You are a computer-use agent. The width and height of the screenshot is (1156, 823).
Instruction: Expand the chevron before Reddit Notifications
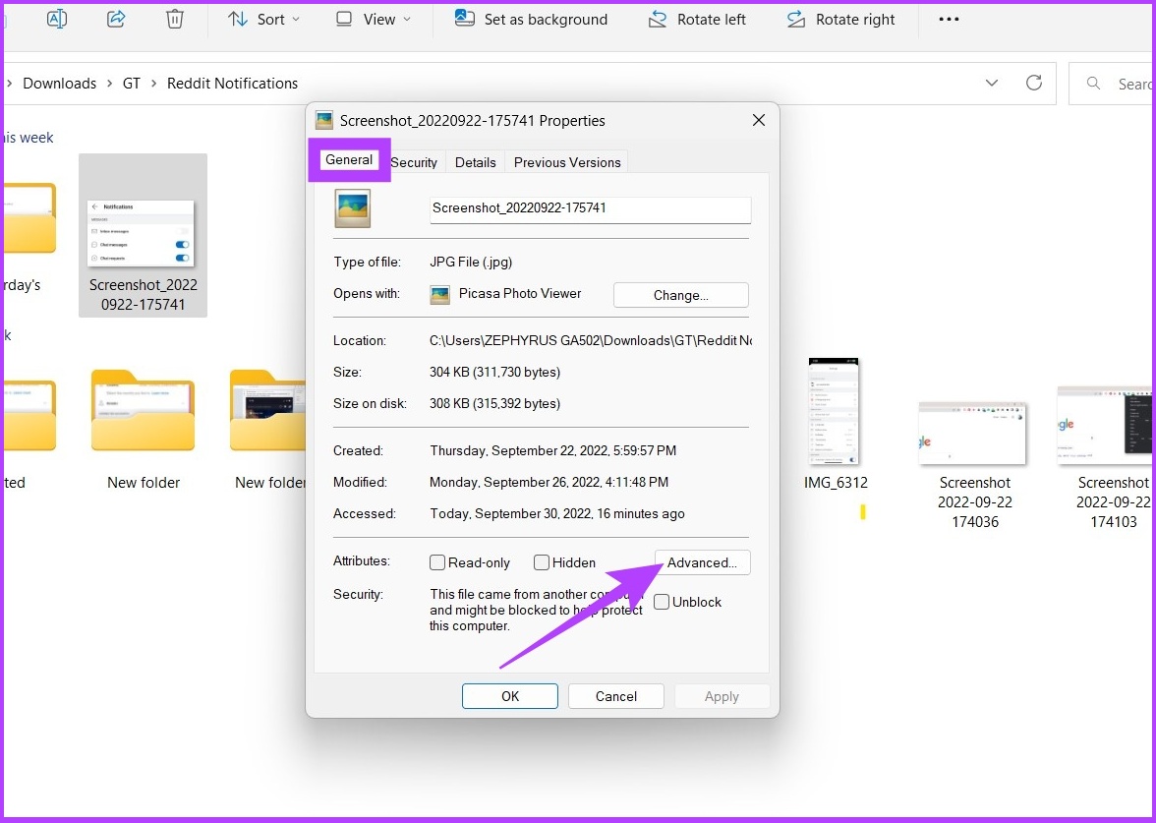(x=154, y=84)
